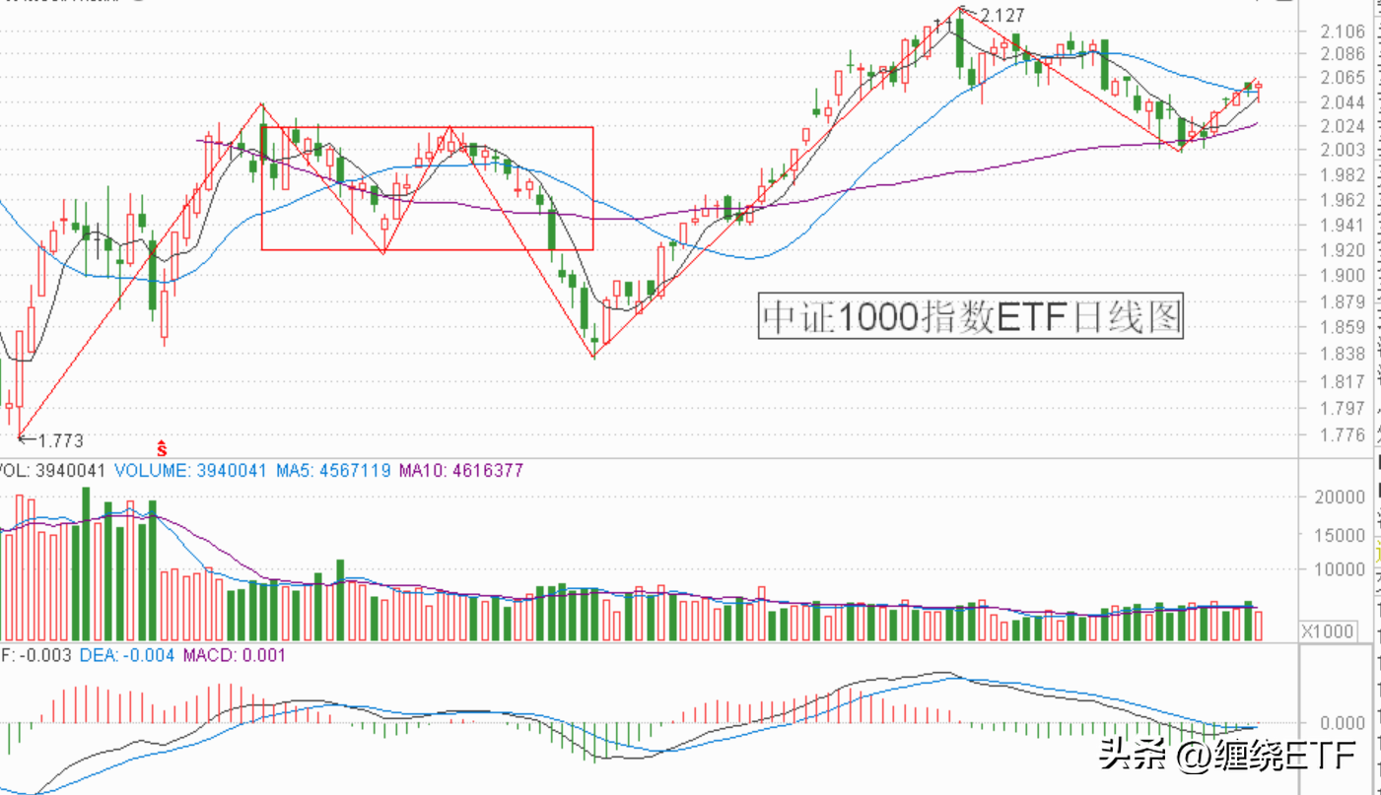Click the 中证1000指数ETF日线图 text annotation
The image size is (1381, 795).
(970, 316)
